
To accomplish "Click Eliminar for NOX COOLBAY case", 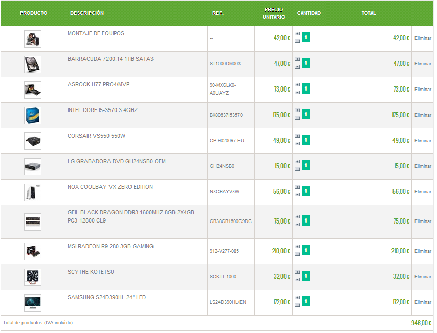I will coord(423,192).
